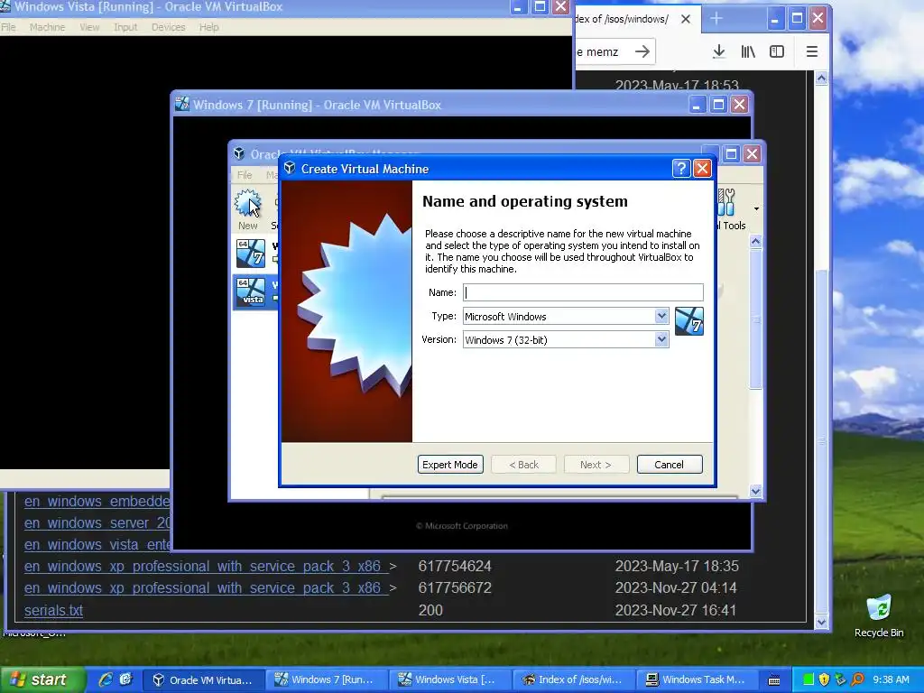
Task: Toggle the browser sidebar icon
Action: click(x=777, y=51)
